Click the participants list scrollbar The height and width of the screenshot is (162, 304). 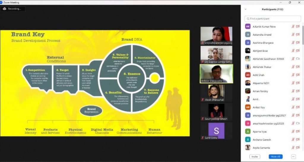click(303, 35)
